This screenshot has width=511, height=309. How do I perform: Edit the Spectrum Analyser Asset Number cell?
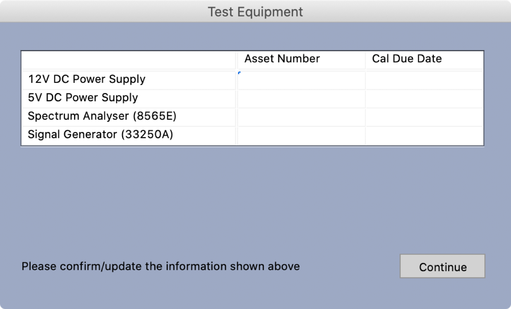coord(301,117)
